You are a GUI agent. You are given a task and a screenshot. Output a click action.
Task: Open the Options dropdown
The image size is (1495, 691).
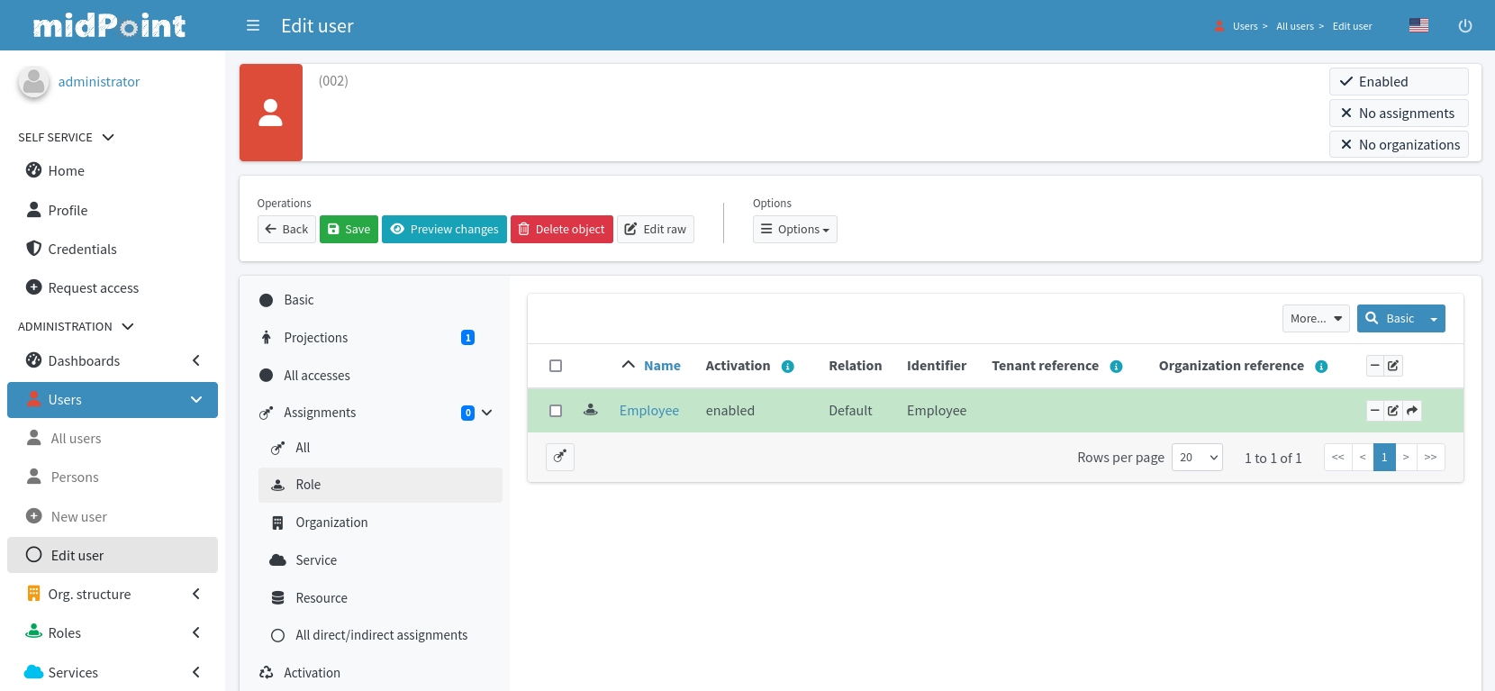[x=794, y=230]
